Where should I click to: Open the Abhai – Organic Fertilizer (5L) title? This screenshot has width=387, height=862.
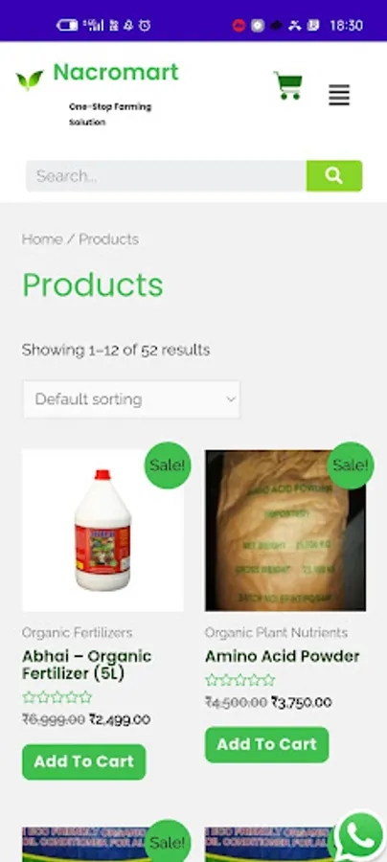tap(87, 665)
